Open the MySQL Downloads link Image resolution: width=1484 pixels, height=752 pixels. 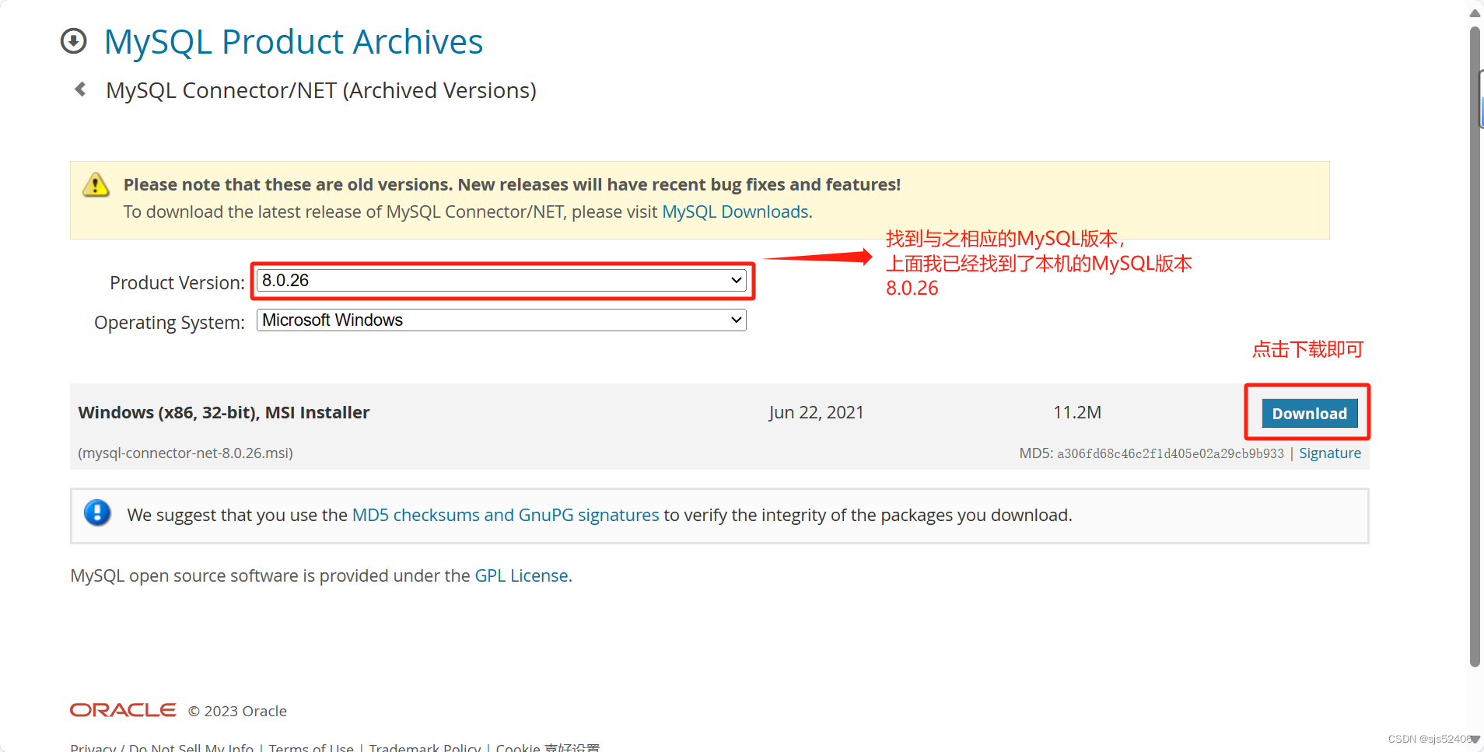[735, 212]
